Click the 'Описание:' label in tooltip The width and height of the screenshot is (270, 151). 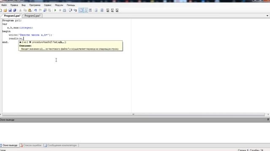(x=25, y=46)
